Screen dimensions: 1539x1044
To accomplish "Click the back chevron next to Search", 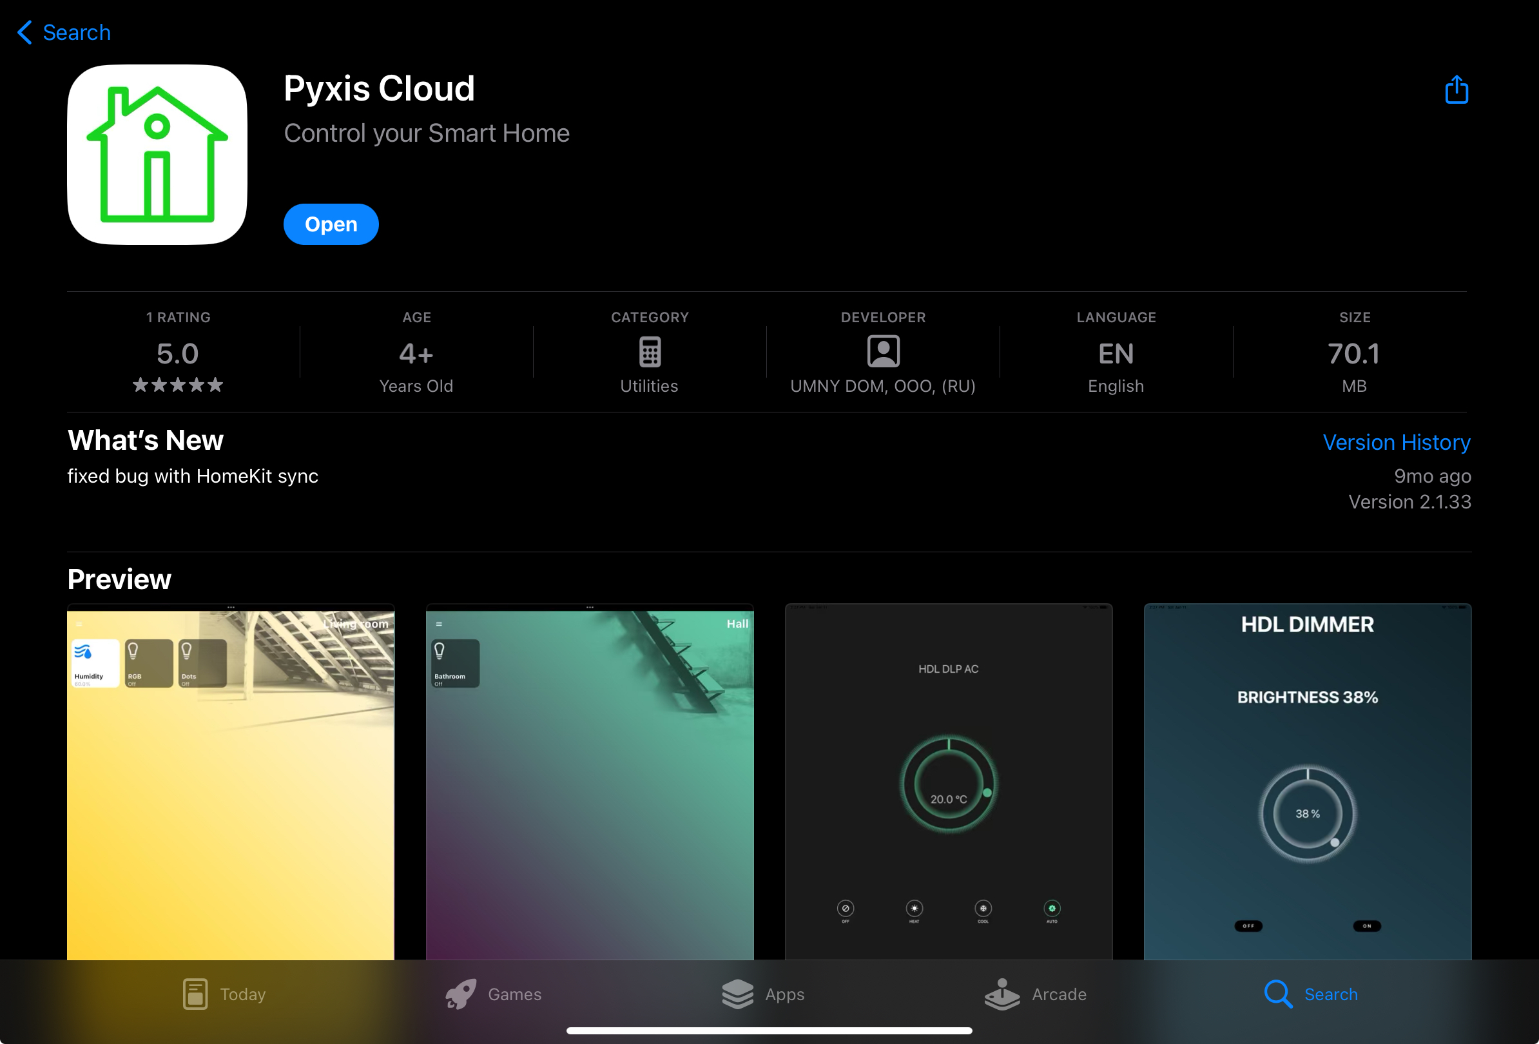I will tap(25, 32).
